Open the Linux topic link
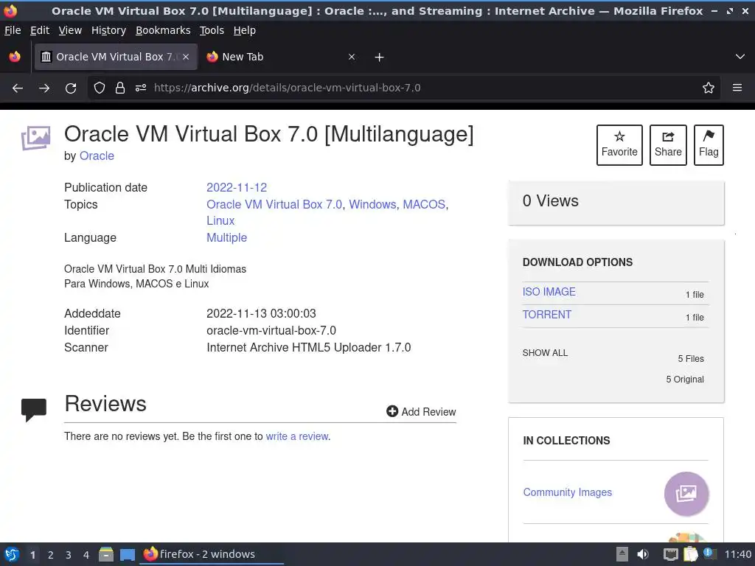The image size is (755, 566). pos(220,220)
